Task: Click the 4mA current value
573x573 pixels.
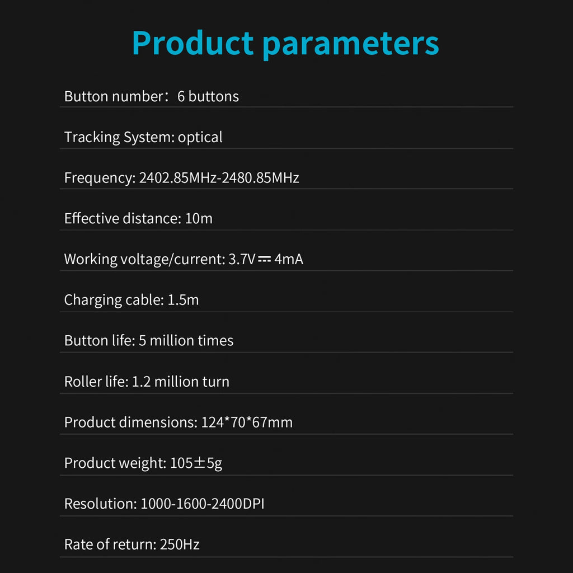Action: click(289, 259)
